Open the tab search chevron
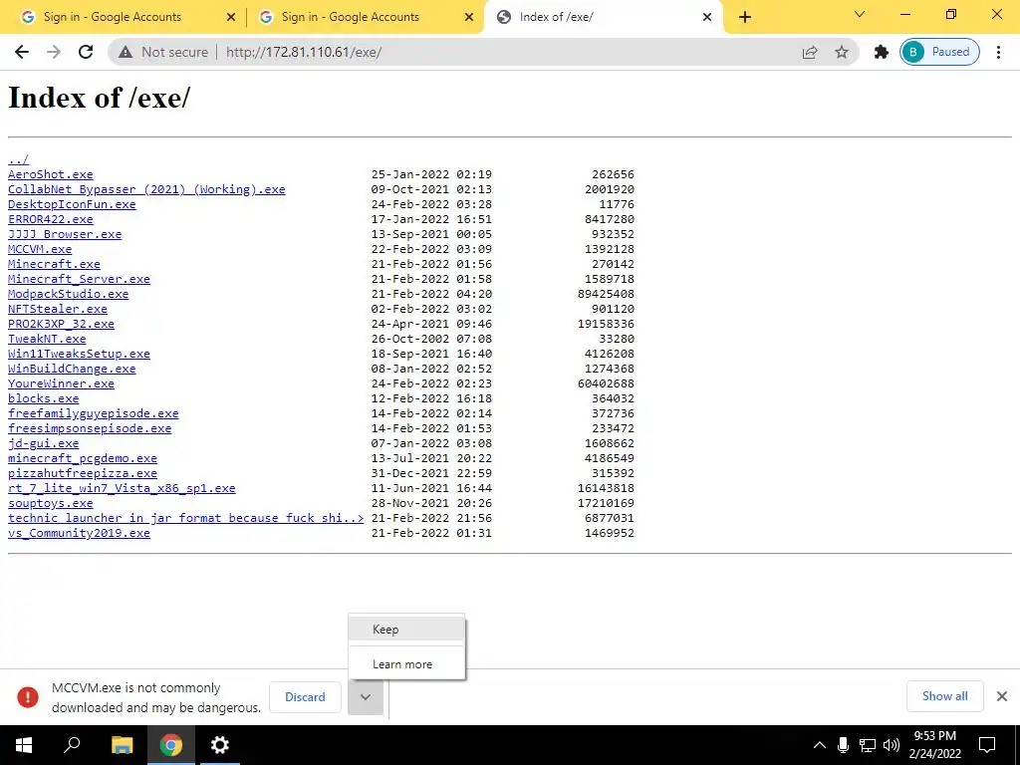Image resolution: width=1020 pixels, height=765 pixels. coord(860,14)
